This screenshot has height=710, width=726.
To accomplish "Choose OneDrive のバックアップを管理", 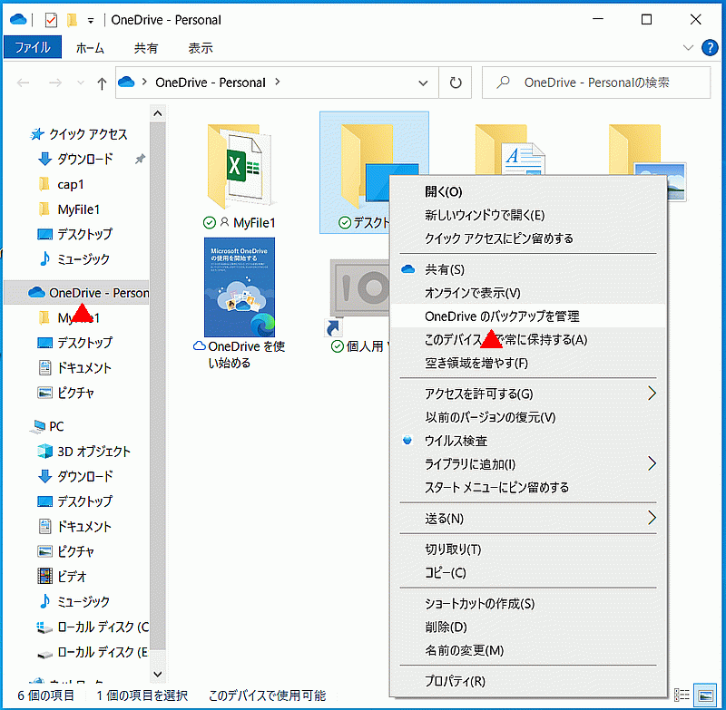I will pyautogui.click(x=528, y=316).
